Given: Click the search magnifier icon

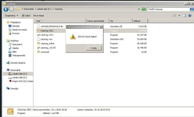Looking at the screenshot, I should [x=192, y=9].
